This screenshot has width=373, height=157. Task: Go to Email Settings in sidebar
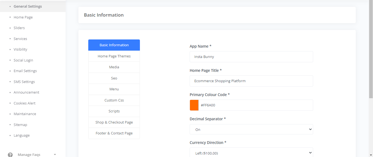[25, 71]
